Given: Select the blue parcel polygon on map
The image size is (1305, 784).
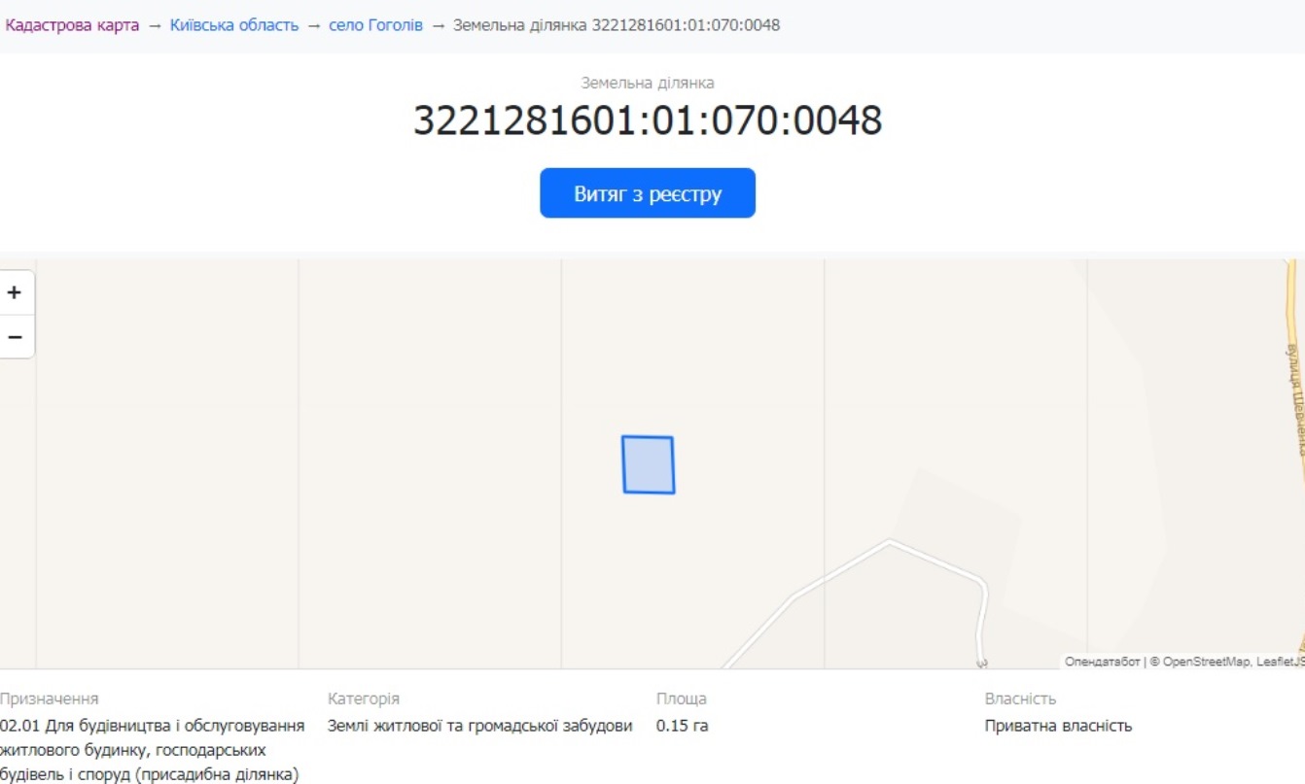Looking at the screenshot, I should [649, 464].
